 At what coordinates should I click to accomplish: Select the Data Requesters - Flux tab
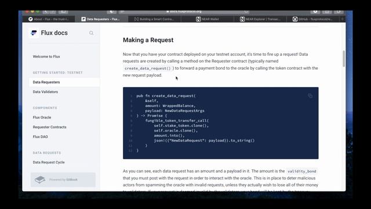[101, 19]
